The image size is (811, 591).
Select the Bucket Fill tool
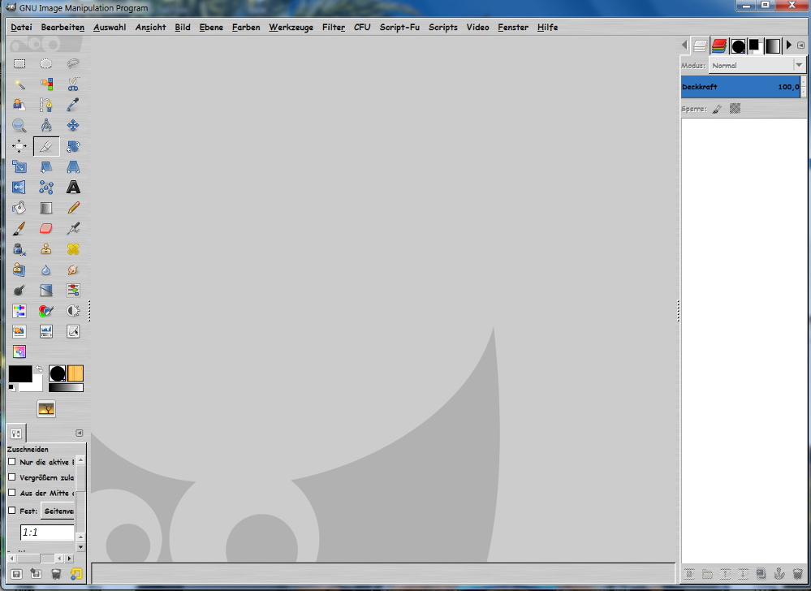[19, 208]
